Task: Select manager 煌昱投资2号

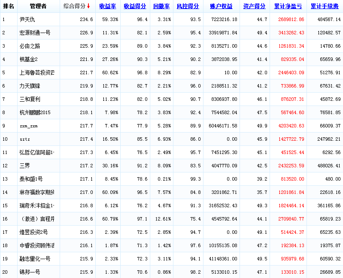Action: click(33, 232)
